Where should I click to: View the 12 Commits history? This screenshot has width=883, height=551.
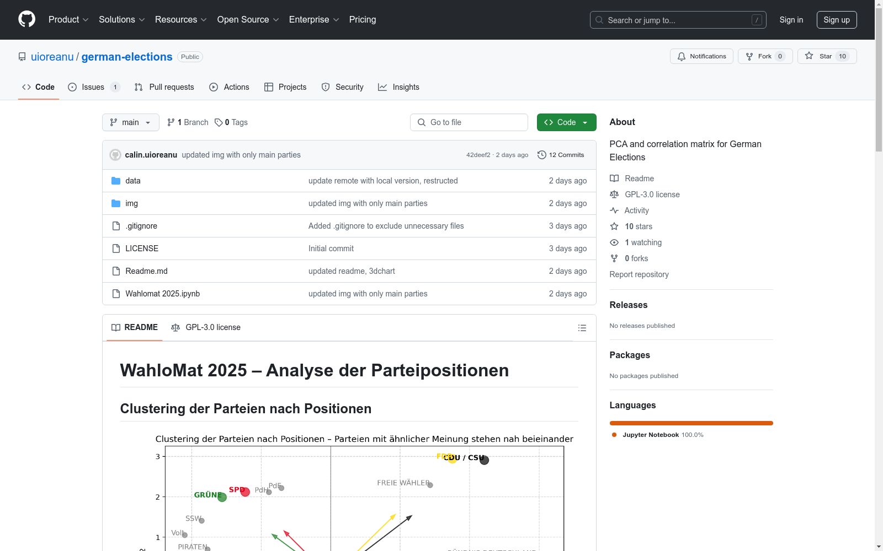[x=561, y=155]
